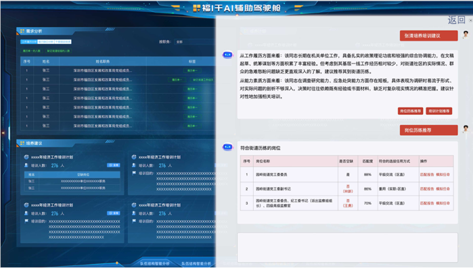Click the small 岗位历练推荐 button under the AI reply
Screen dimensions: 473x268
click(x=410, y=111)
